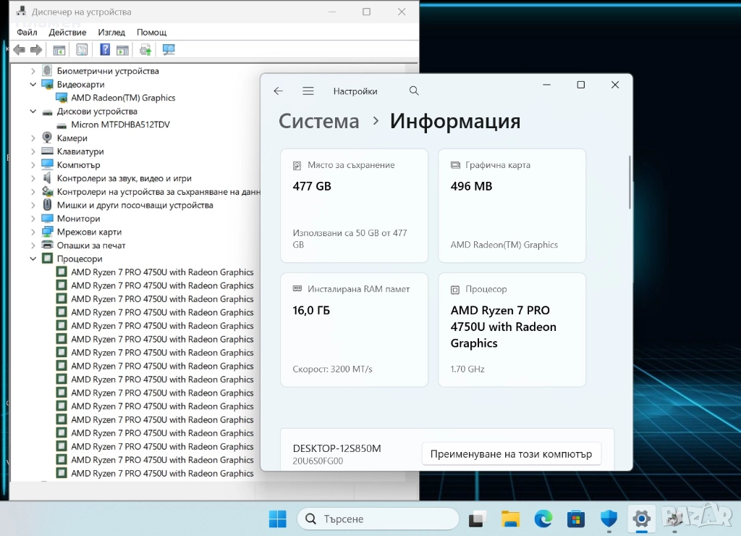Launch File Explorer from the taskbar
This screenshot has height=536, width=741.
click(510, 519)
